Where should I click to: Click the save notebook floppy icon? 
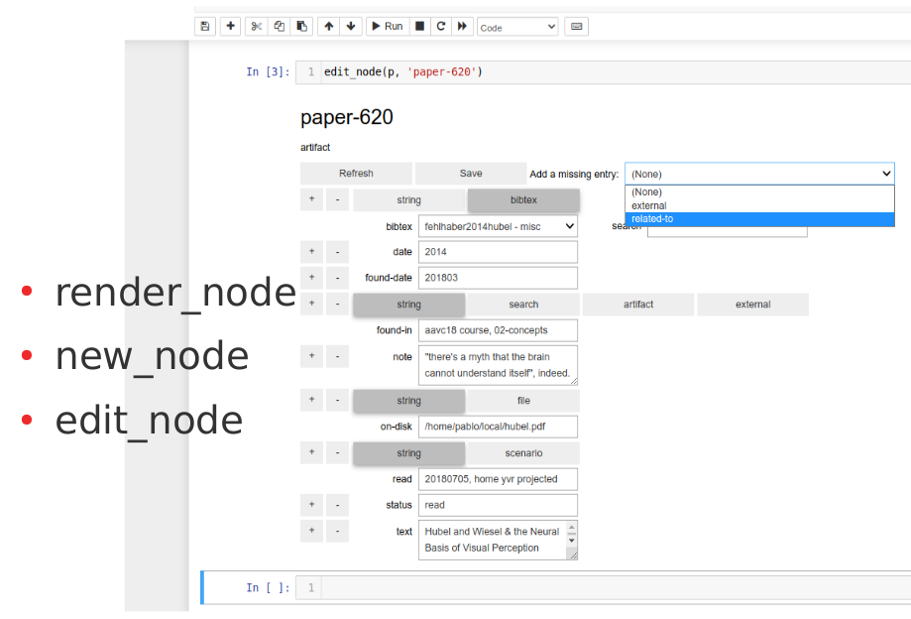[205, 27]
